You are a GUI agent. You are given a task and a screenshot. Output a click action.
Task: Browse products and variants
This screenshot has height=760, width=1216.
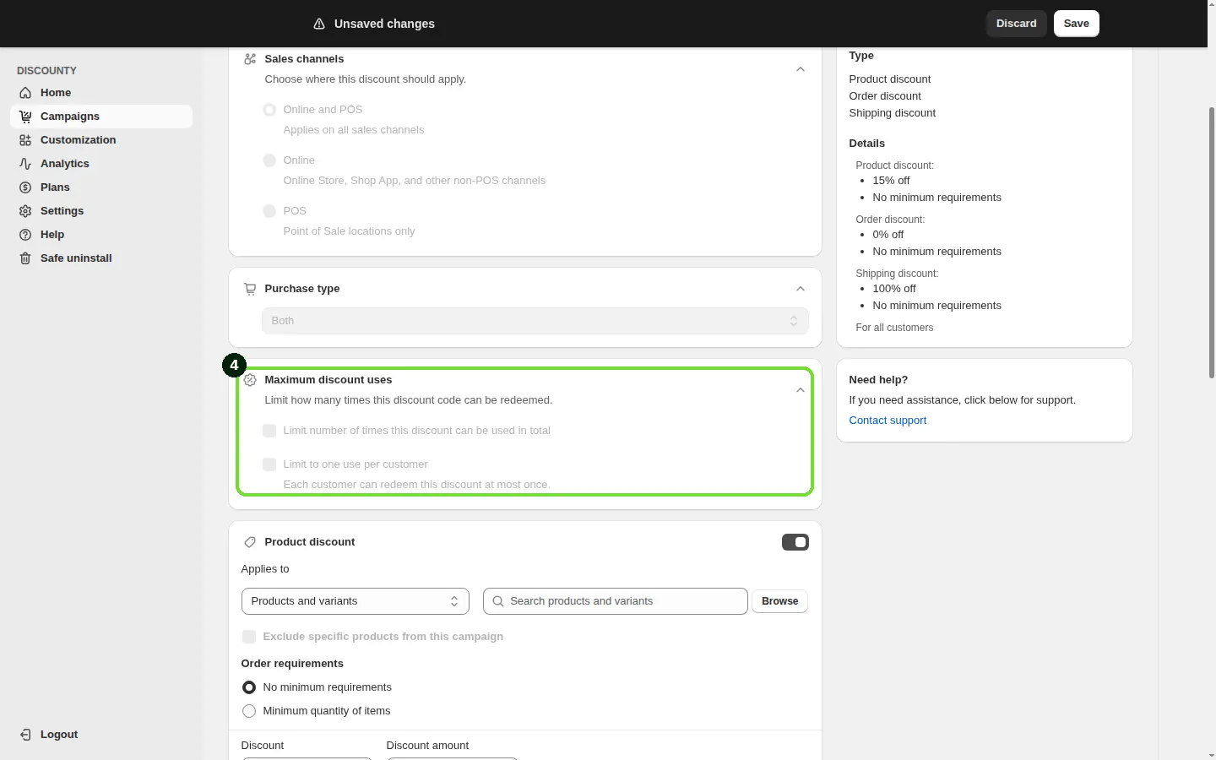tap(780, 601)
